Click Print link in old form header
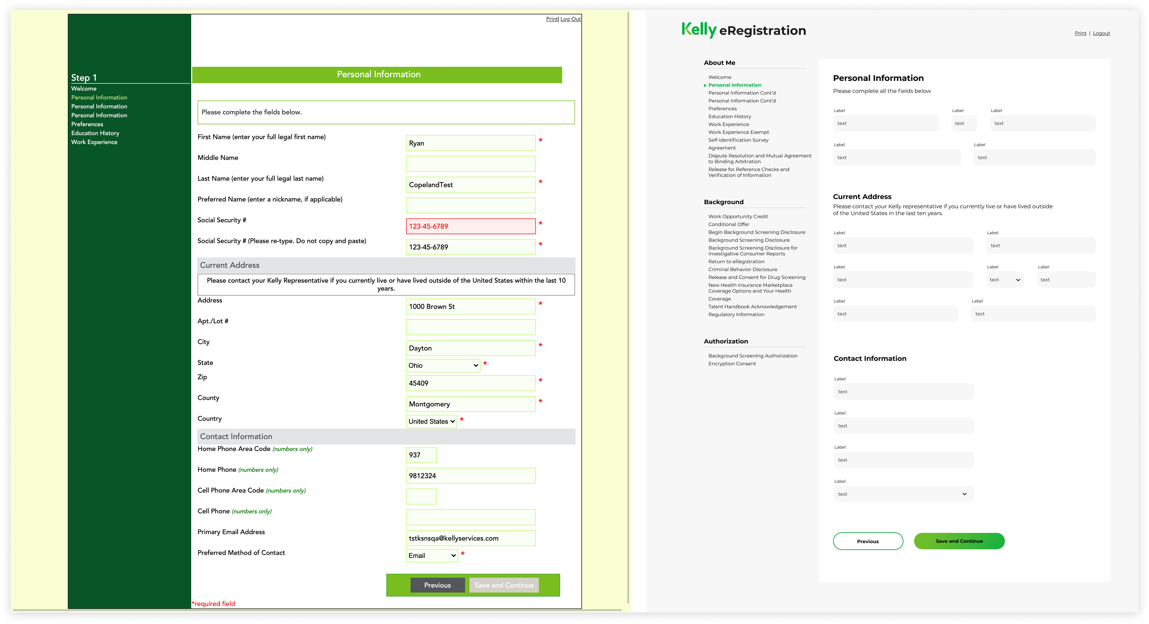Viewport: 1149px width, 624px height. 552,19
